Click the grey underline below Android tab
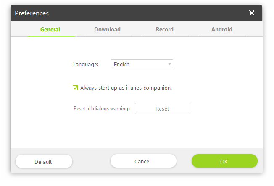This screenshot has width=274, height=186. click(222, 36)
